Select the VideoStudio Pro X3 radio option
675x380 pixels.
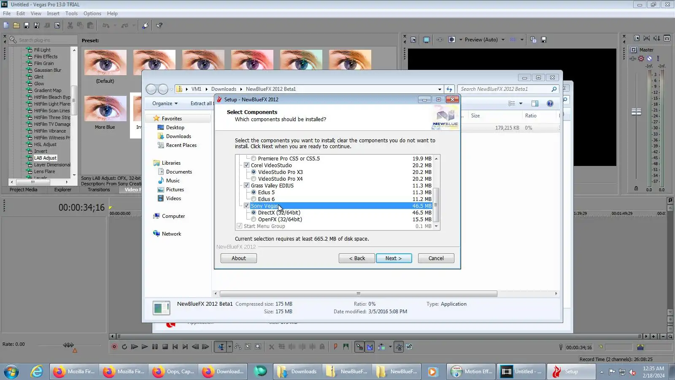coord(254,172)
